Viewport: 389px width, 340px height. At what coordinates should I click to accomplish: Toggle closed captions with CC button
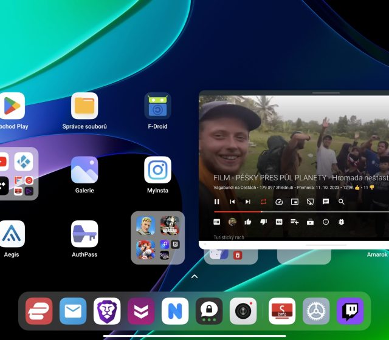(x=279, y=222)
